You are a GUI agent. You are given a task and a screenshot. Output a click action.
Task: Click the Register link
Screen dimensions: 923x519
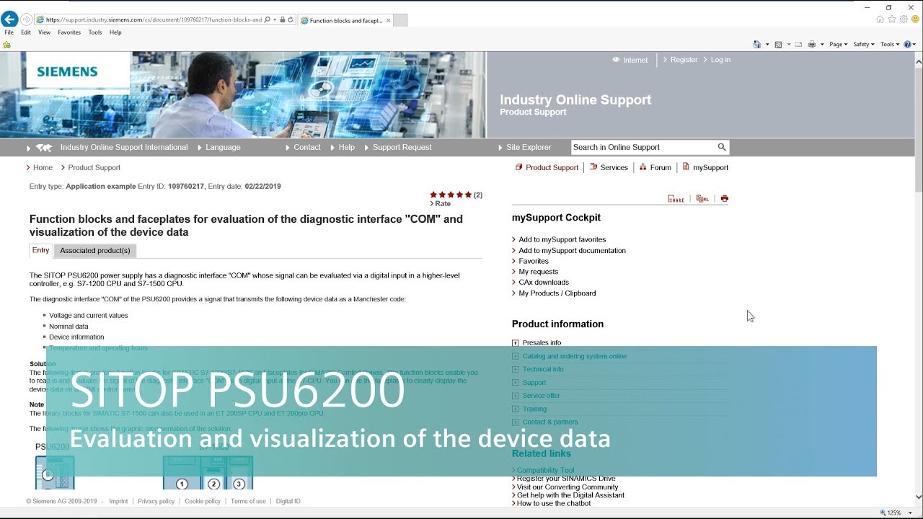pyautogui.click(x=684, y=60)
